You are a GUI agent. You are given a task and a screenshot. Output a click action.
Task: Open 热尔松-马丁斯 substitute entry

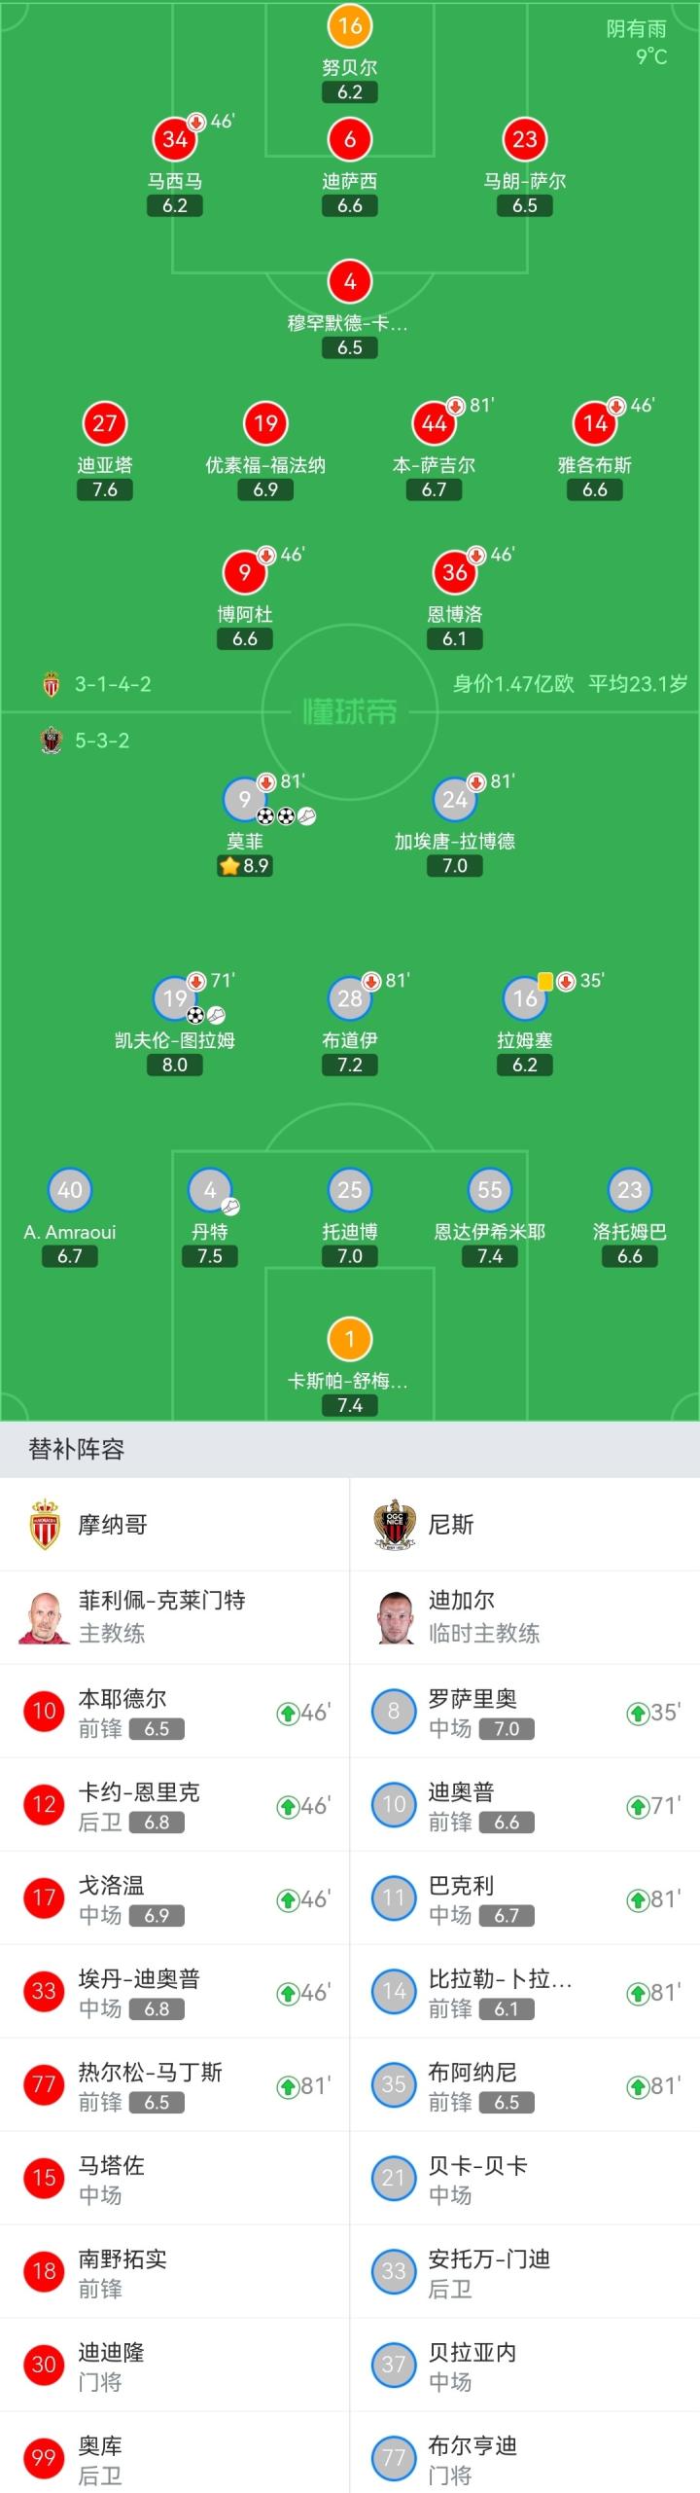coord(175,2085)
